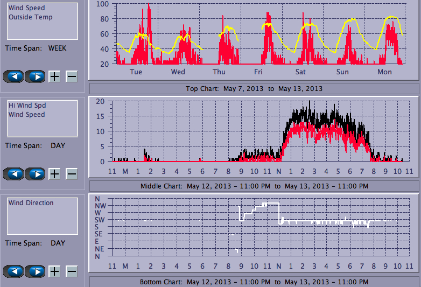Click the Top Chart date range bar
The height and width of the screenshot is (287, 421).
(x=254, y=89)
